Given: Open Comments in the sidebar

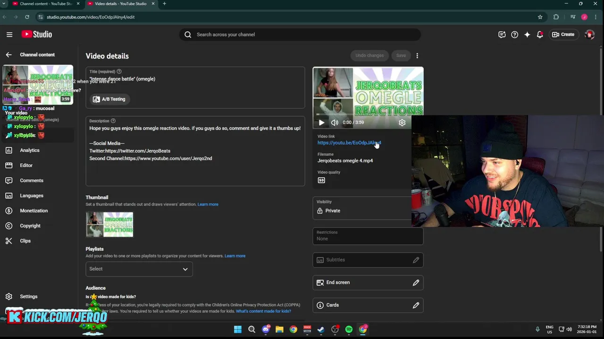Looking at the screenshot, I should (39, 180).
